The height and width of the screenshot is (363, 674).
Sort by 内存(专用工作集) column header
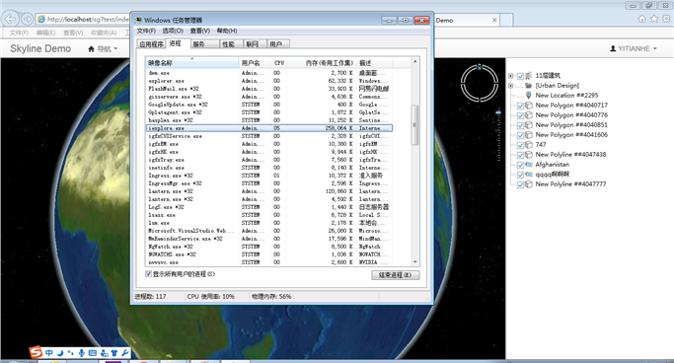(322, 63)
